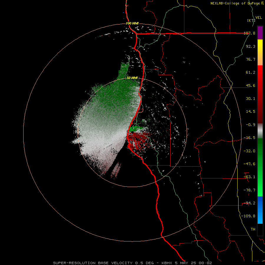
Task: Click the -94.2 legend value
Action: click(x=249, y=203)
